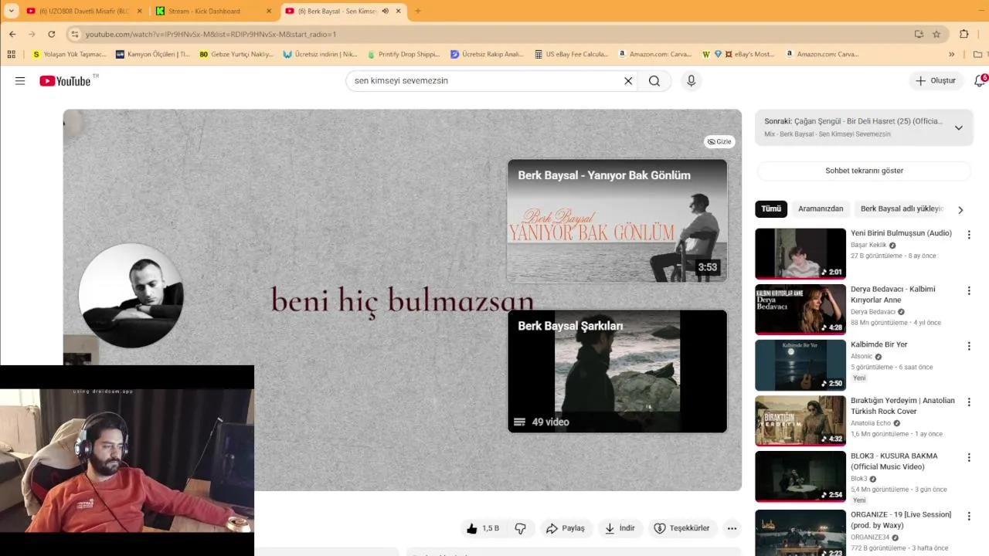
Task: Open Yeni Birini Bulmuşsun thumbnail
Action: tap(800, 253)
